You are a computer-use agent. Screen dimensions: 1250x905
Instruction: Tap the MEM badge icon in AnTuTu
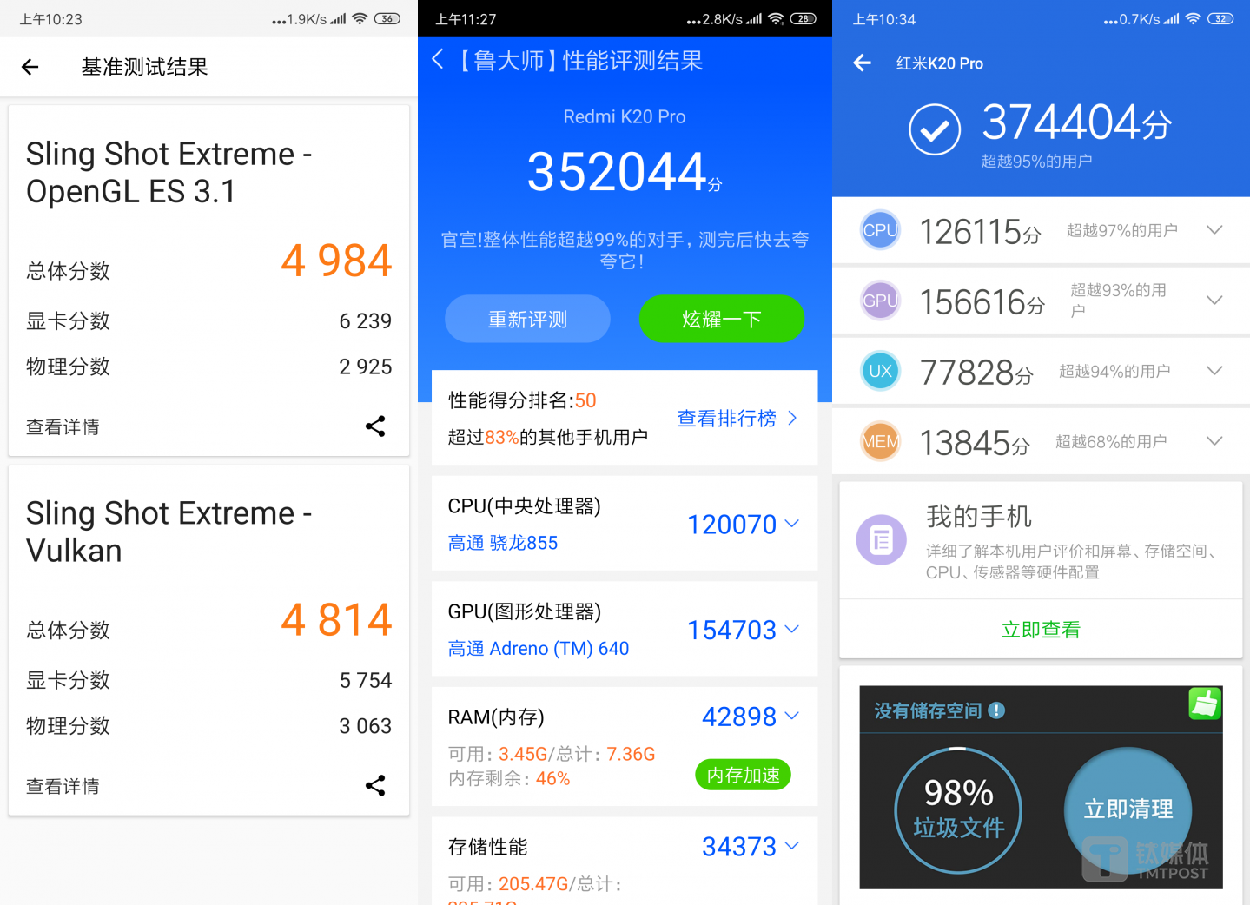pyautogui.click(x=880, y=441)
